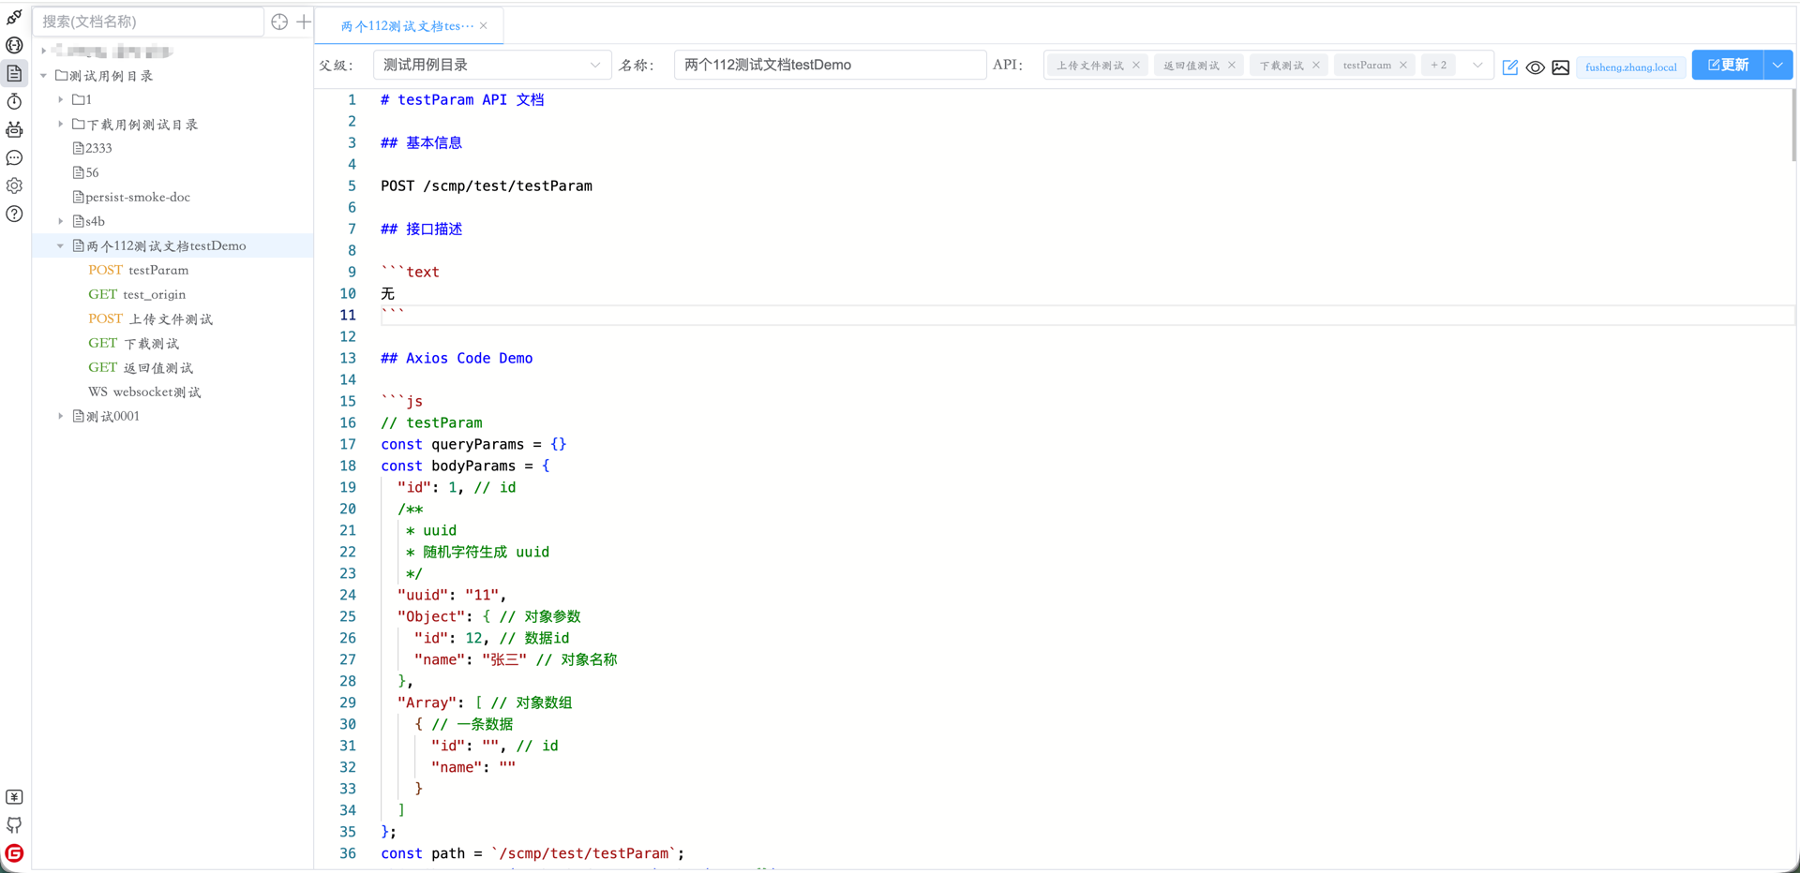Expand the folder named 1

click(x=61, y=99)
